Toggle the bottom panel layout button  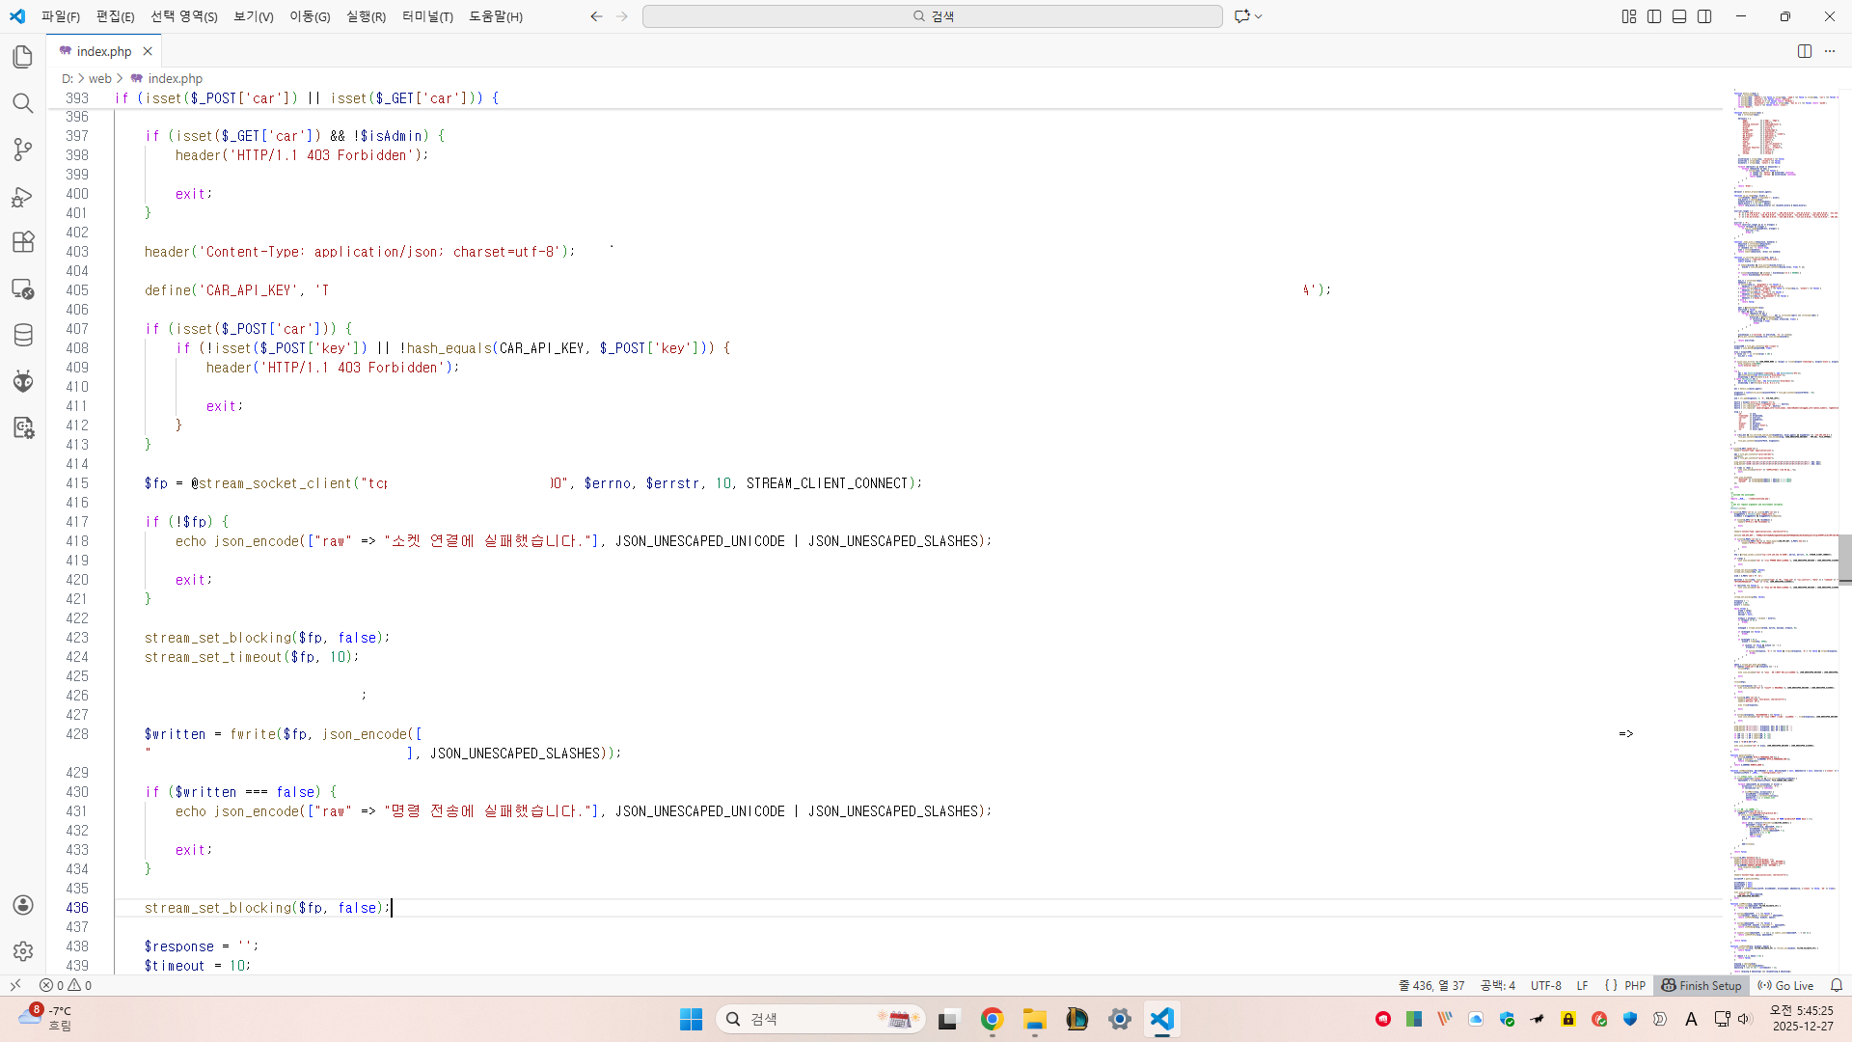pyautogui.click(x=1679, y=16)
